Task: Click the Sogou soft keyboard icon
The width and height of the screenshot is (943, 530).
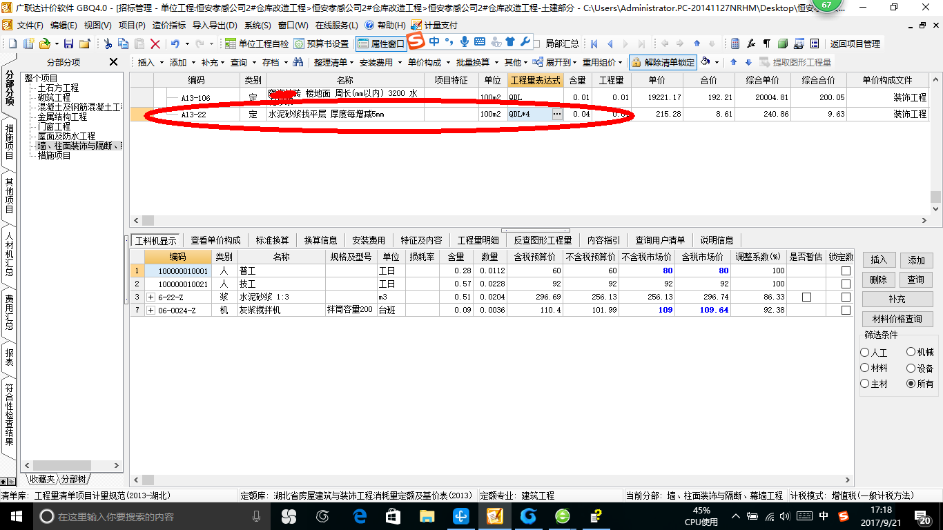Action: pyautogui.click(x=480, y=41)
